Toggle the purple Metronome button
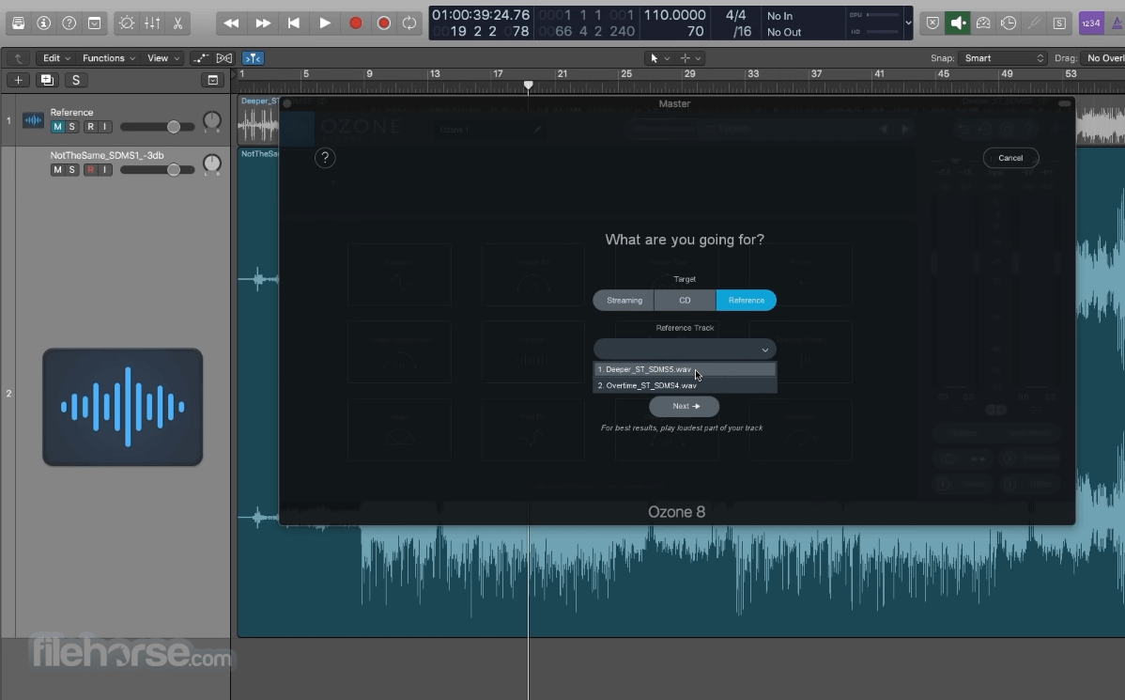 click(1117, 23)
